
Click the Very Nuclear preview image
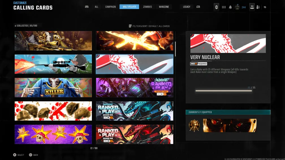pos(228,43)
